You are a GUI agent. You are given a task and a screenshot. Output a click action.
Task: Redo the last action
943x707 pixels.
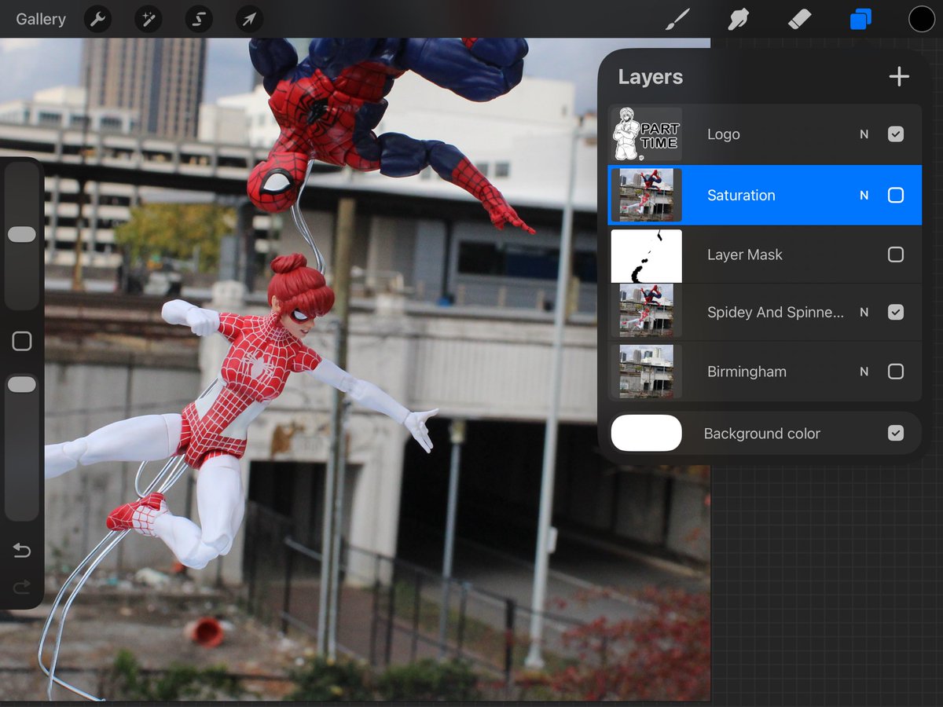[22, 586]
